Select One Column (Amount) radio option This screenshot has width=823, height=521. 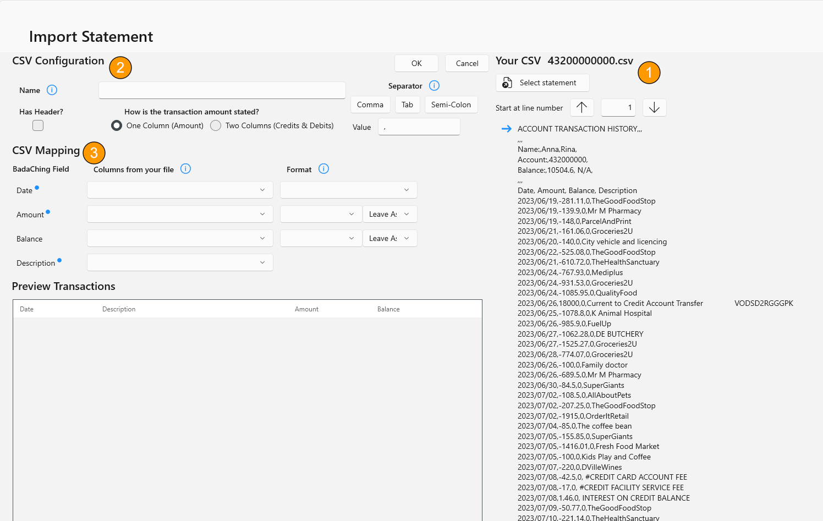pyautogui.click(x=117, y=125)
